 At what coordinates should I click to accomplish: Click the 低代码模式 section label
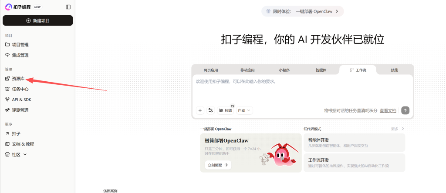point(312,129)
